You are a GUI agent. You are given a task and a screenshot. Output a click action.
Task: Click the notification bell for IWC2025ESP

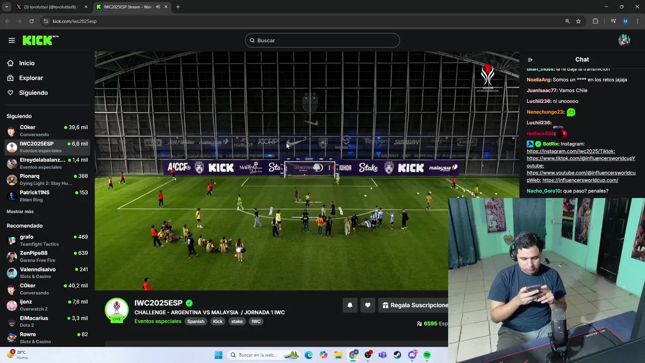pyautogui.click(x=350, y=305)
